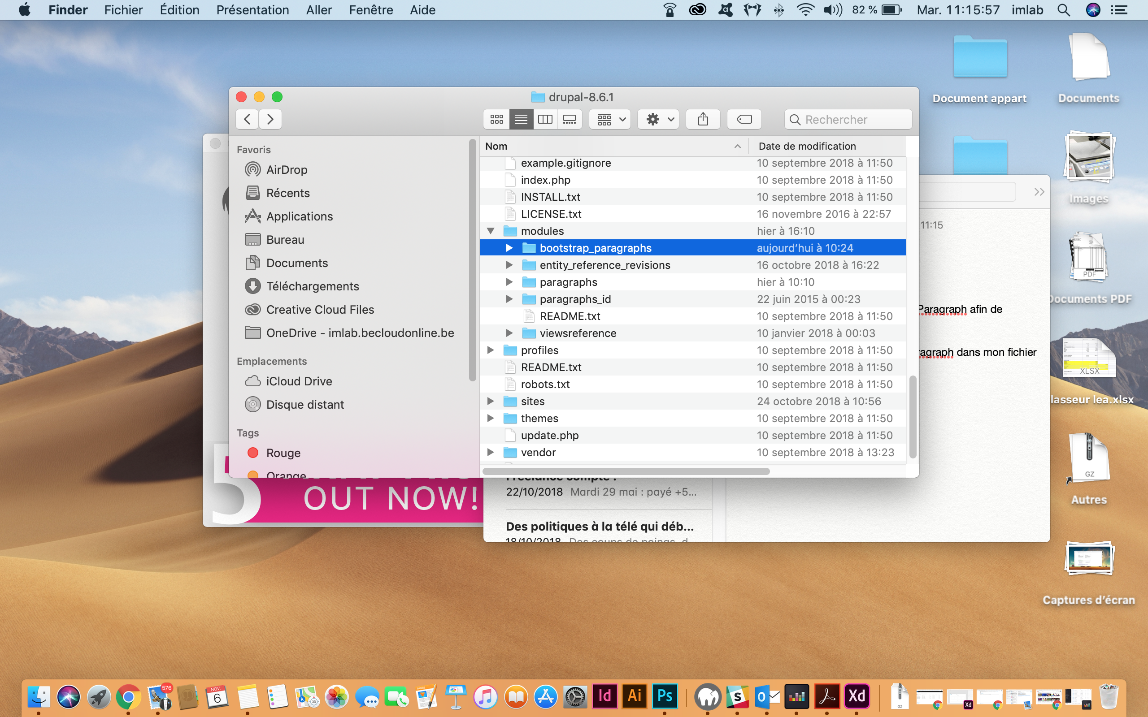Open the Aller menu
The width and height of the screenshot is (1148, 717).
tap(319, 10)
